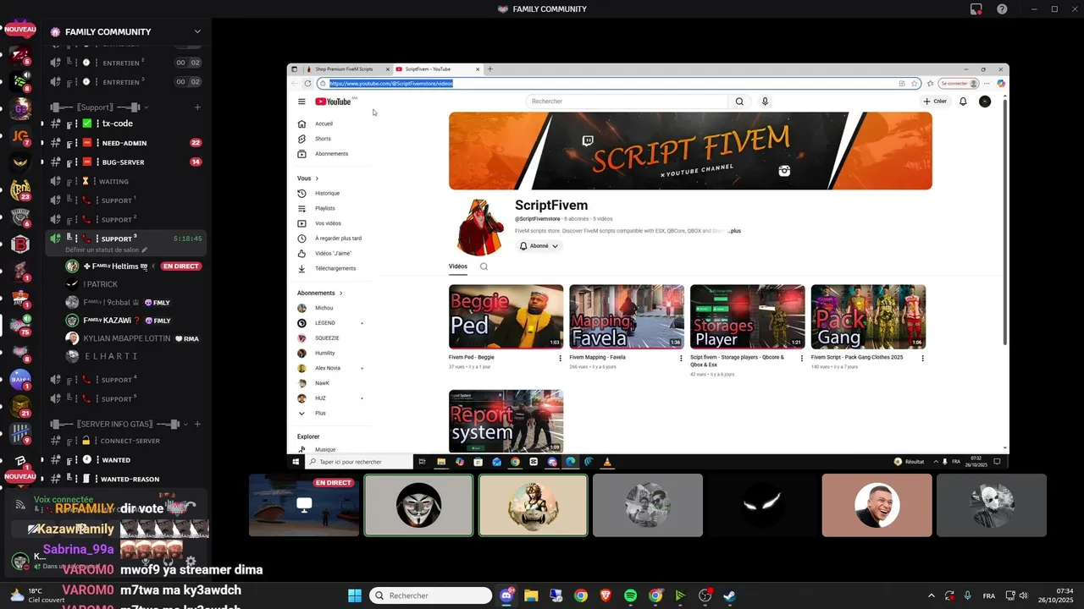Expand the Vous section chevron

(317, 178)
